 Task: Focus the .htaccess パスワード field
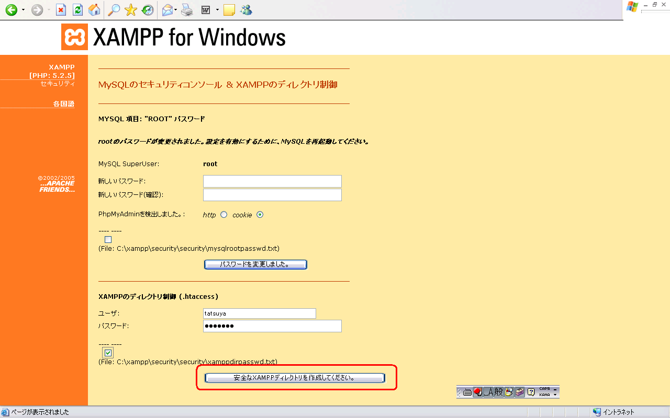[272, 326]
